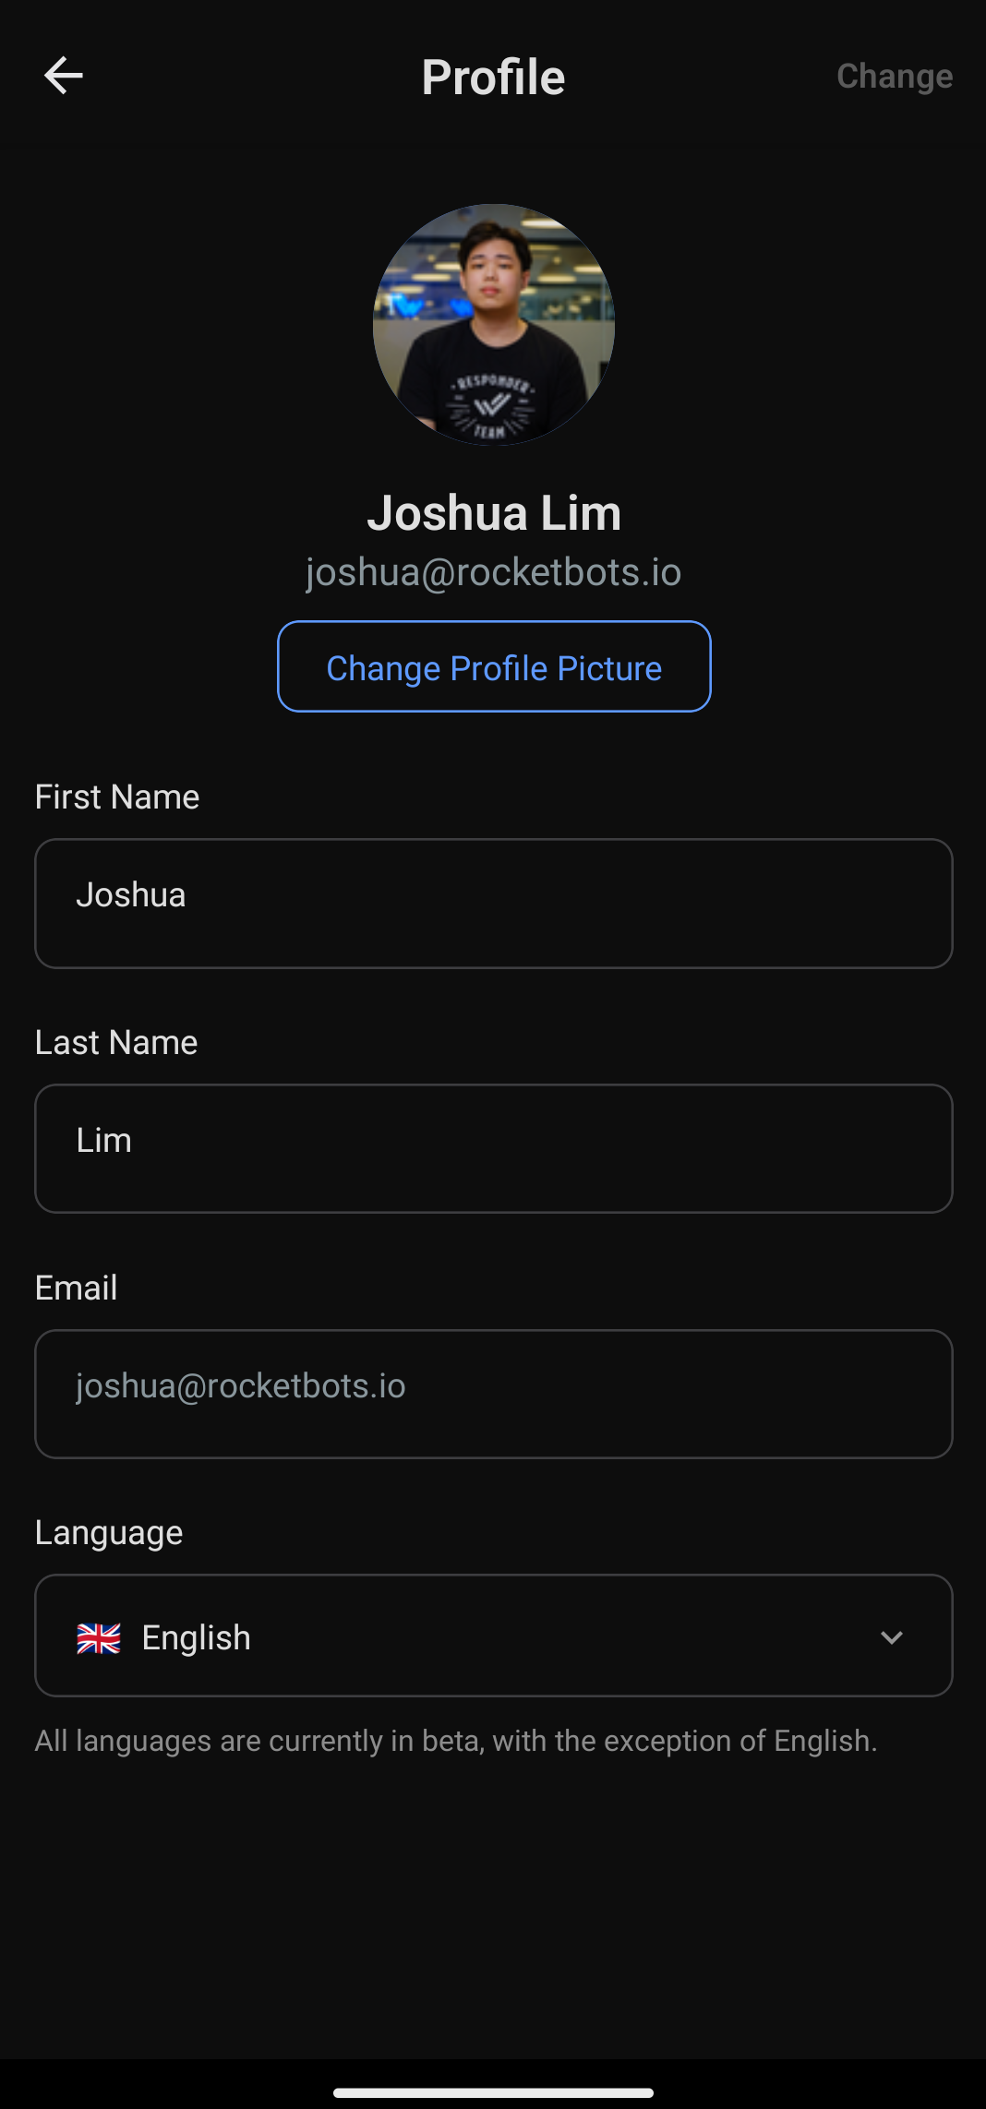This screenshot has height=2109, width=986.
Task: Tap the circular profile photo
Action: pos(494,325)
